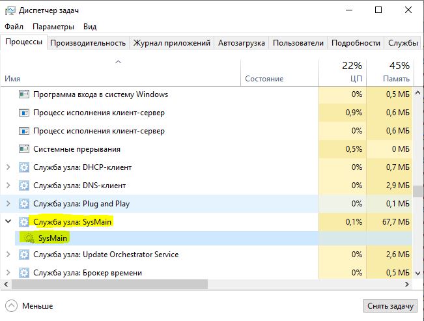Click the Программа входа в систему Windows icon
The width and height of the screenshot is (424, 321).
pyautogui.click(x=24, y=94)
